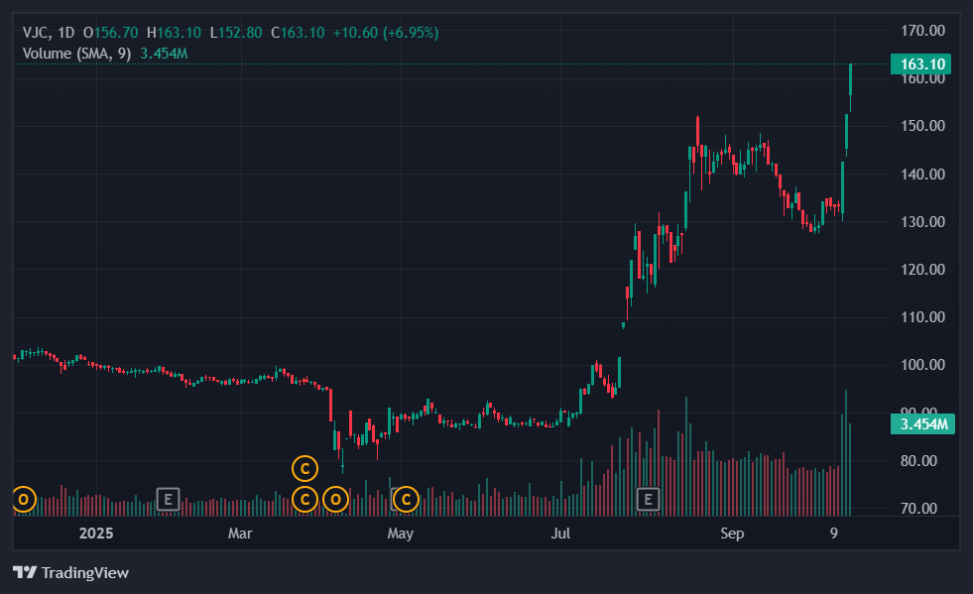Select the 1D interval label
This screenshot has height=594, width=973.
(x=66, y=33)
